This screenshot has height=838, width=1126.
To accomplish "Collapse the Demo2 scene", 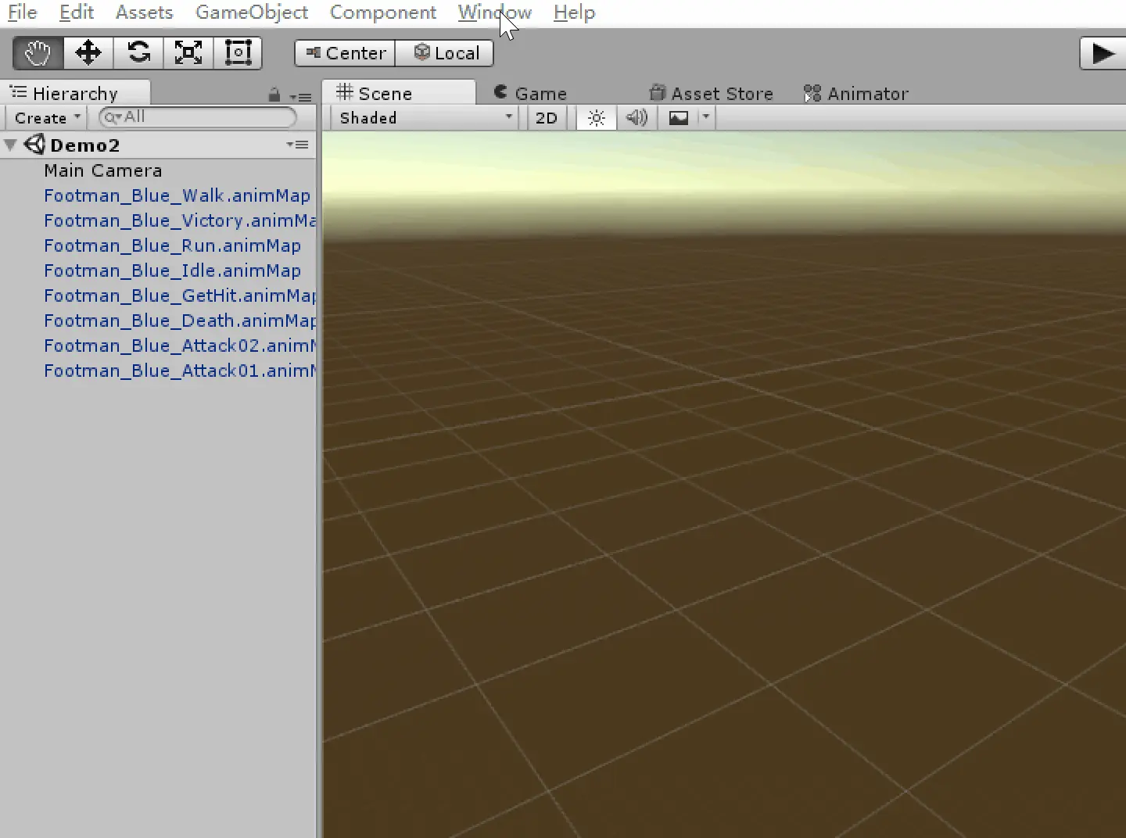I will 11,145.
